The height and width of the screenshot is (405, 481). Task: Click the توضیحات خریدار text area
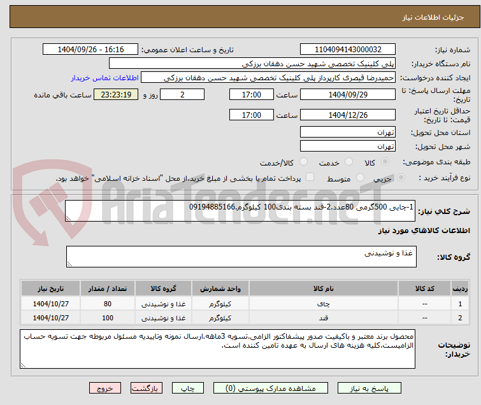coord(217,349)
